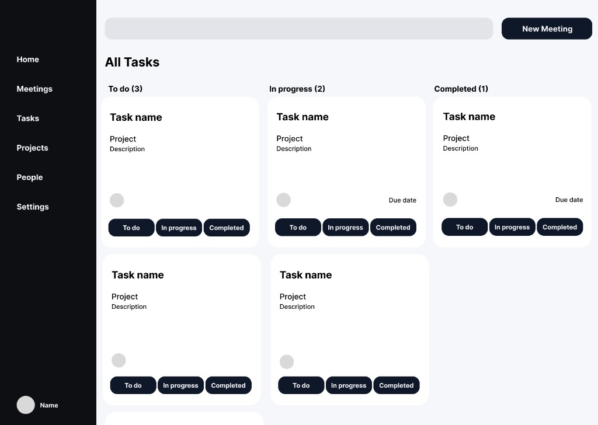Mark second To do card as In progress
This screenshot has width=598, height=425.
click(181, 385)
